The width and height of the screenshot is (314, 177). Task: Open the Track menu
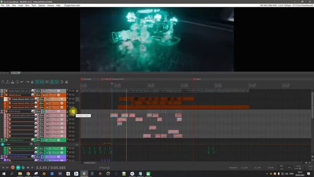[34, 5]
